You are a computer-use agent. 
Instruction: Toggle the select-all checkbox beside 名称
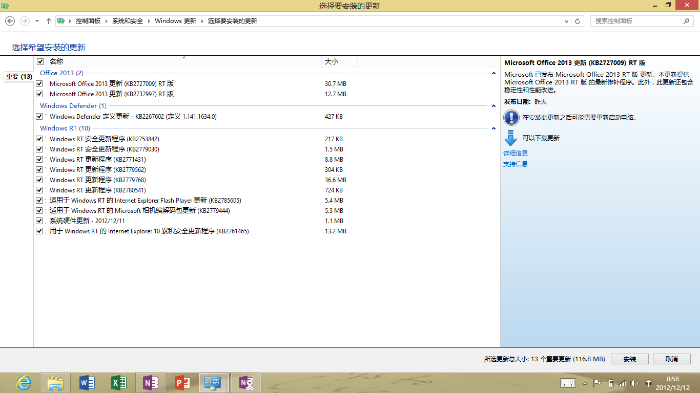40,62
